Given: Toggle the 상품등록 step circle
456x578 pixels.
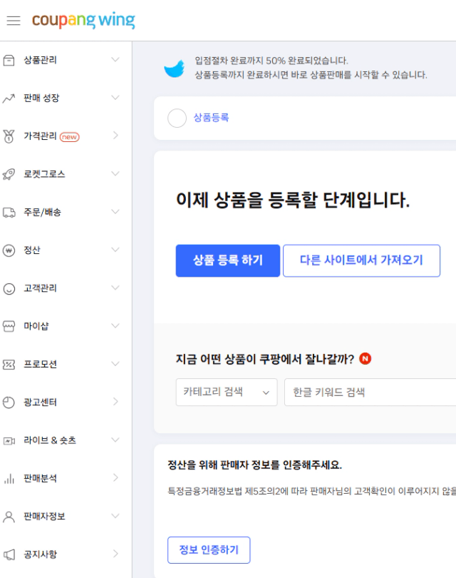Looking at the screenshot, I should [177, 118].
